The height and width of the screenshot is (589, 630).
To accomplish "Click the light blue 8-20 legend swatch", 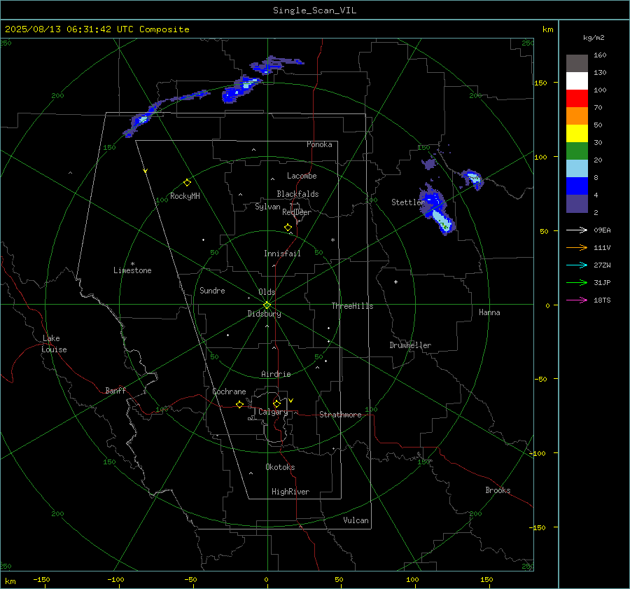I will pos(577,169).
